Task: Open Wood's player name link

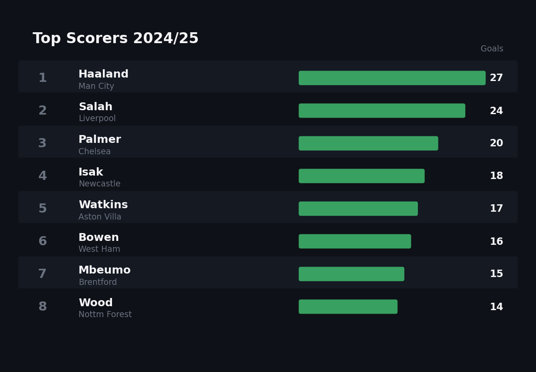Action: coord(95,303)
